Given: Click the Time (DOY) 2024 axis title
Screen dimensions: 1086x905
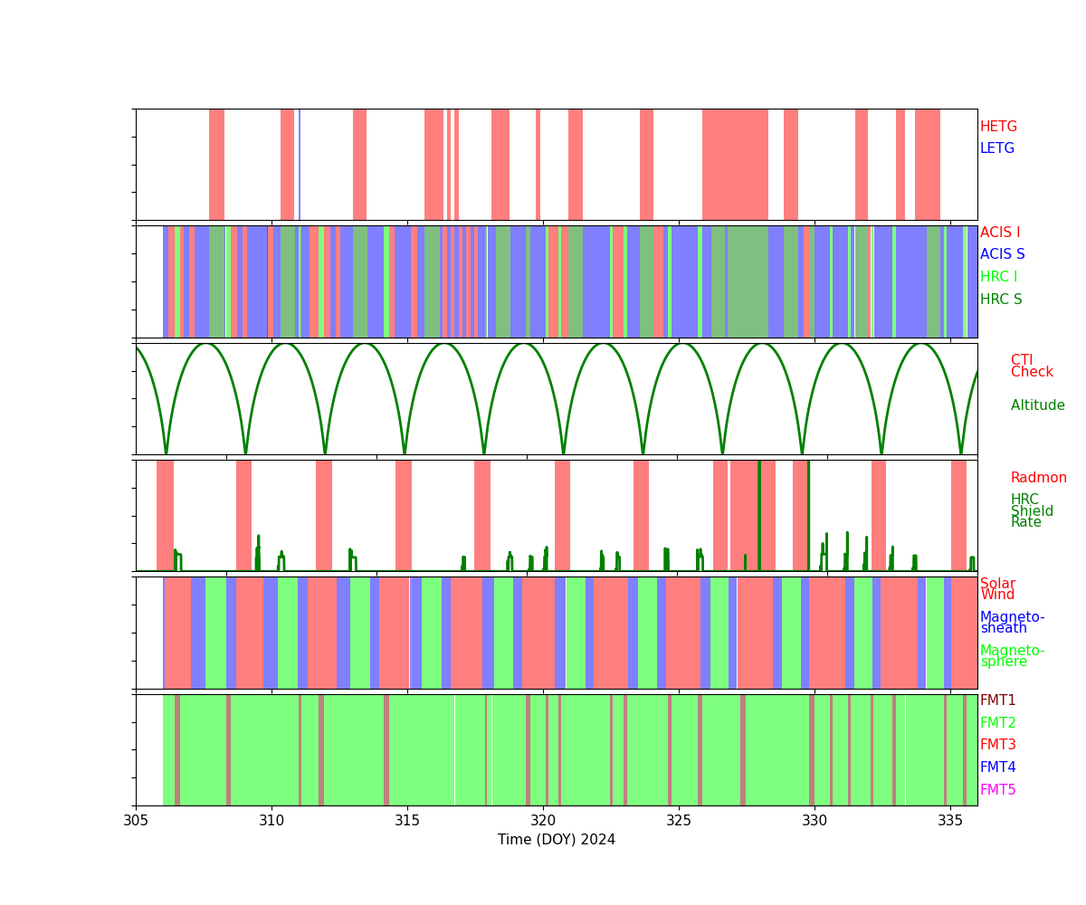Looking at the screenshot, I should point(556,840).
